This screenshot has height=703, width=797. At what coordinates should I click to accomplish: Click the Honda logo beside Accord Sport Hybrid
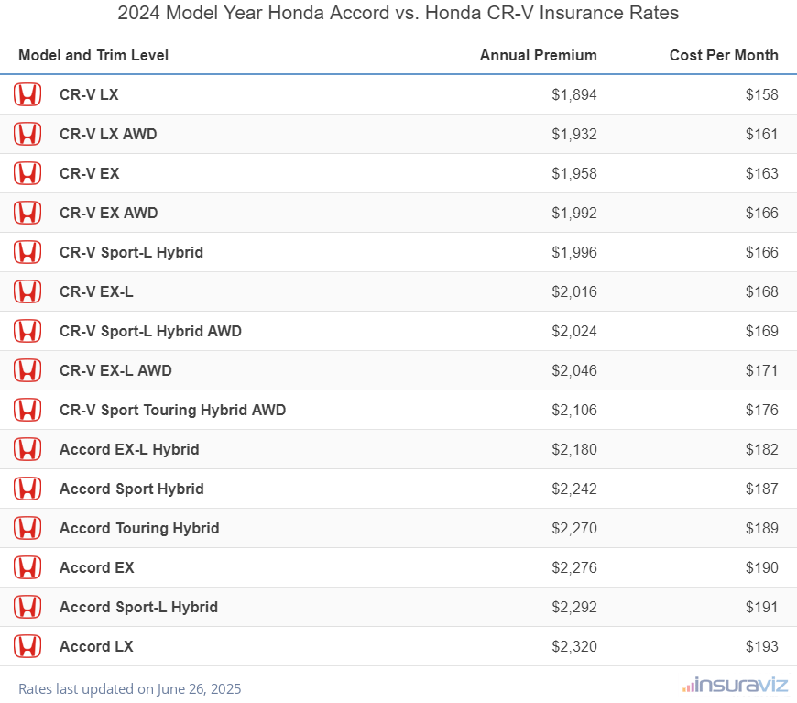[27, 489]
